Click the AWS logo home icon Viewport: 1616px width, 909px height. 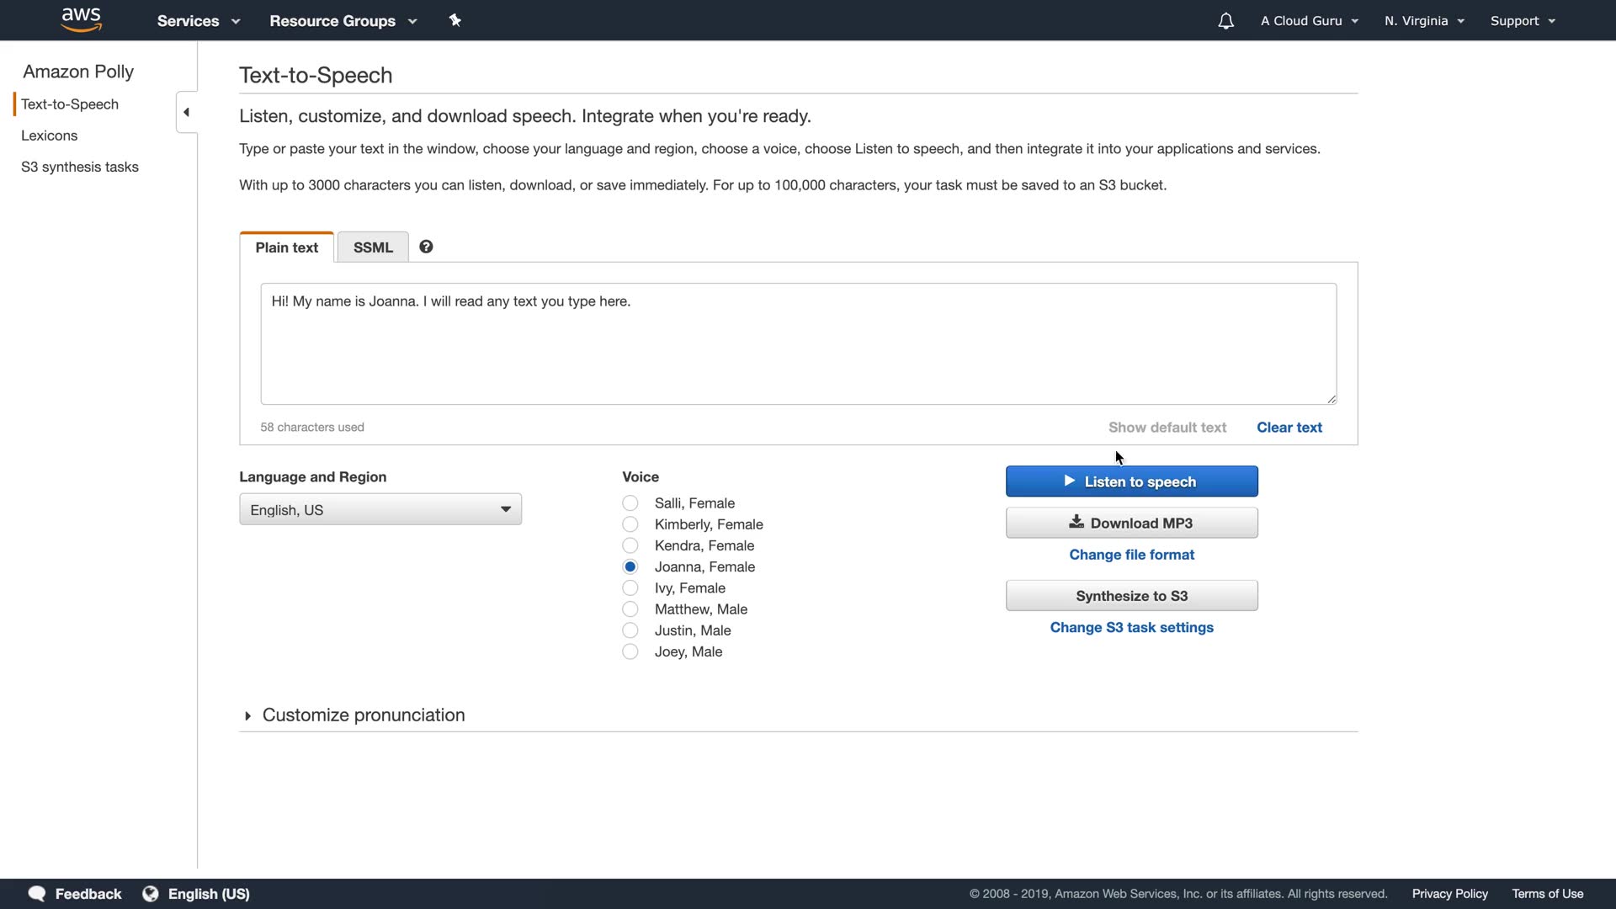[82, 19]
